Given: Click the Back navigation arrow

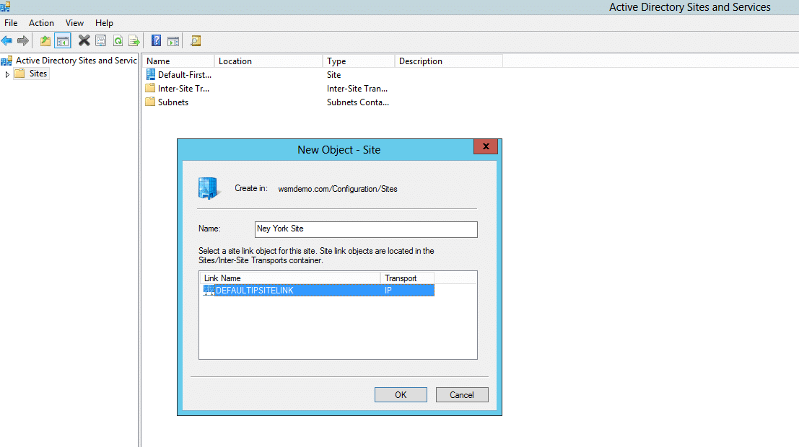Looking at the screenshot, I should (7, 40).
